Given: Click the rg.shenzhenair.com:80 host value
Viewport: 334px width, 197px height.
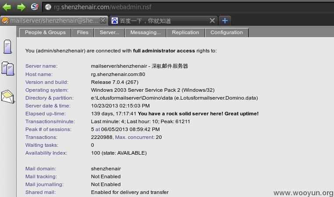Looking at the screenshot, I should (118, 74).
